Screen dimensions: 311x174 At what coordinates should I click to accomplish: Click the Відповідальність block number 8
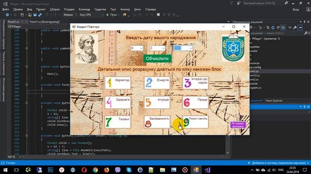(x=157, y=122)
